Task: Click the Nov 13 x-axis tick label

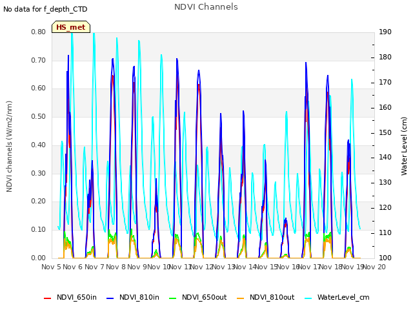Action: (223, 267)
